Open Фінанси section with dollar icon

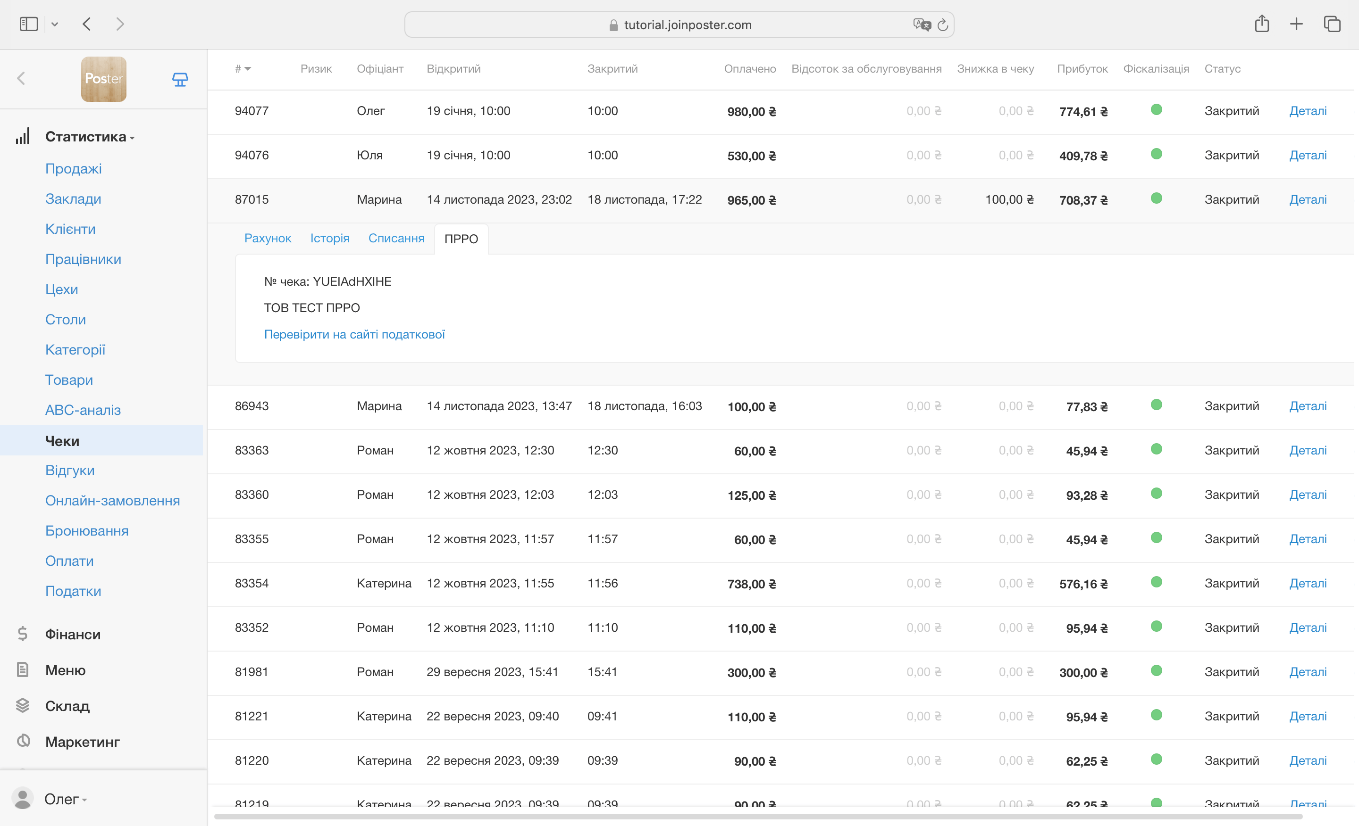pos(23,634)
